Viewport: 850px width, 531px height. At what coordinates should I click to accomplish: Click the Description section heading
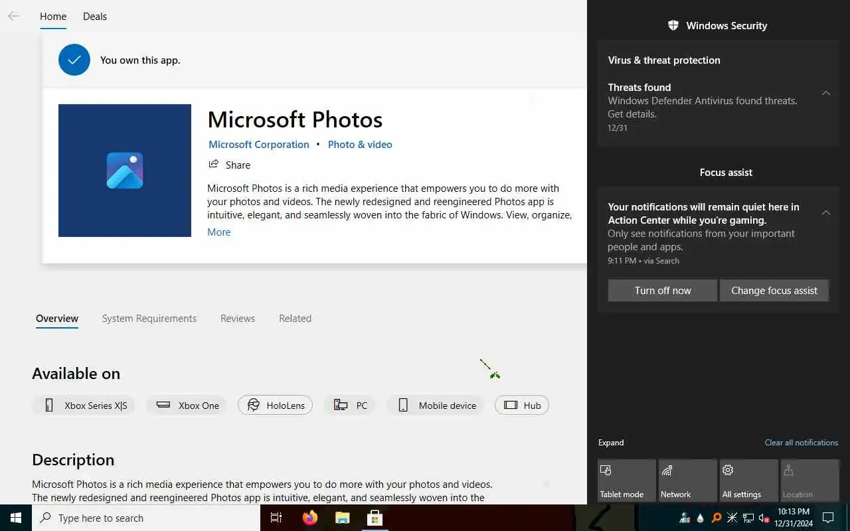pos(73,460)
